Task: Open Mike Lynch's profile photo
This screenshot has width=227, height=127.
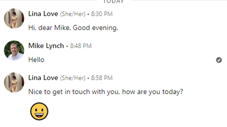Action: 14,50
